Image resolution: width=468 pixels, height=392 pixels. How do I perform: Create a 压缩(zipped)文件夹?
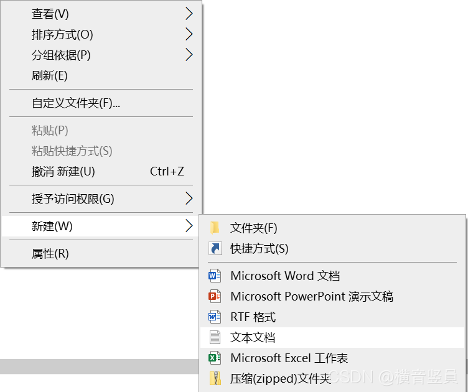coord(332,378)
